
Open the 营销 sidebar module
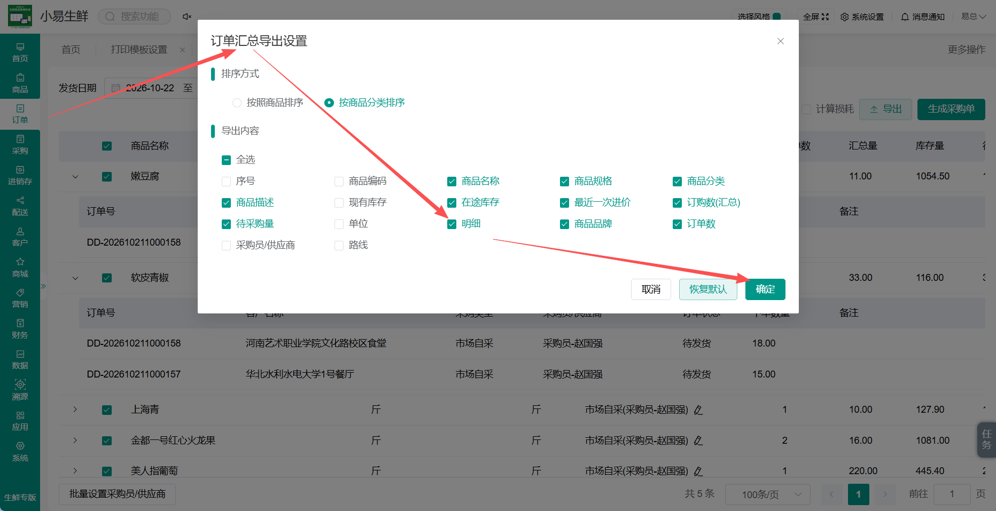click(20, 298)
